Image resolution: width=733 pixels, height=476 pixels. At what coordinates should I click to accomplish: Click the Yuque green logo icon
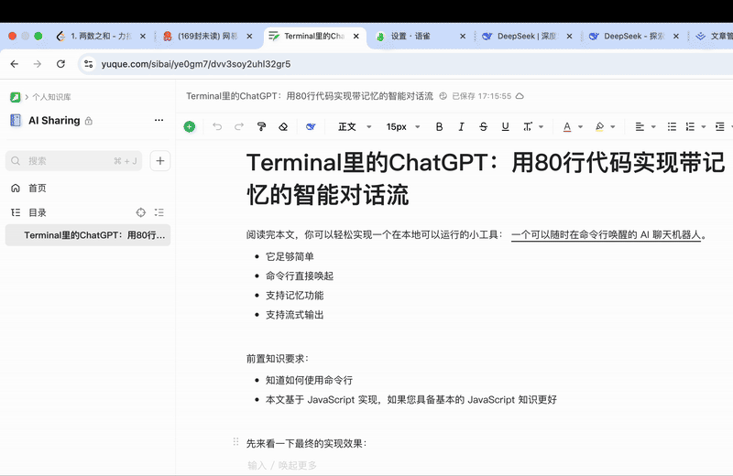click(15, 97)
